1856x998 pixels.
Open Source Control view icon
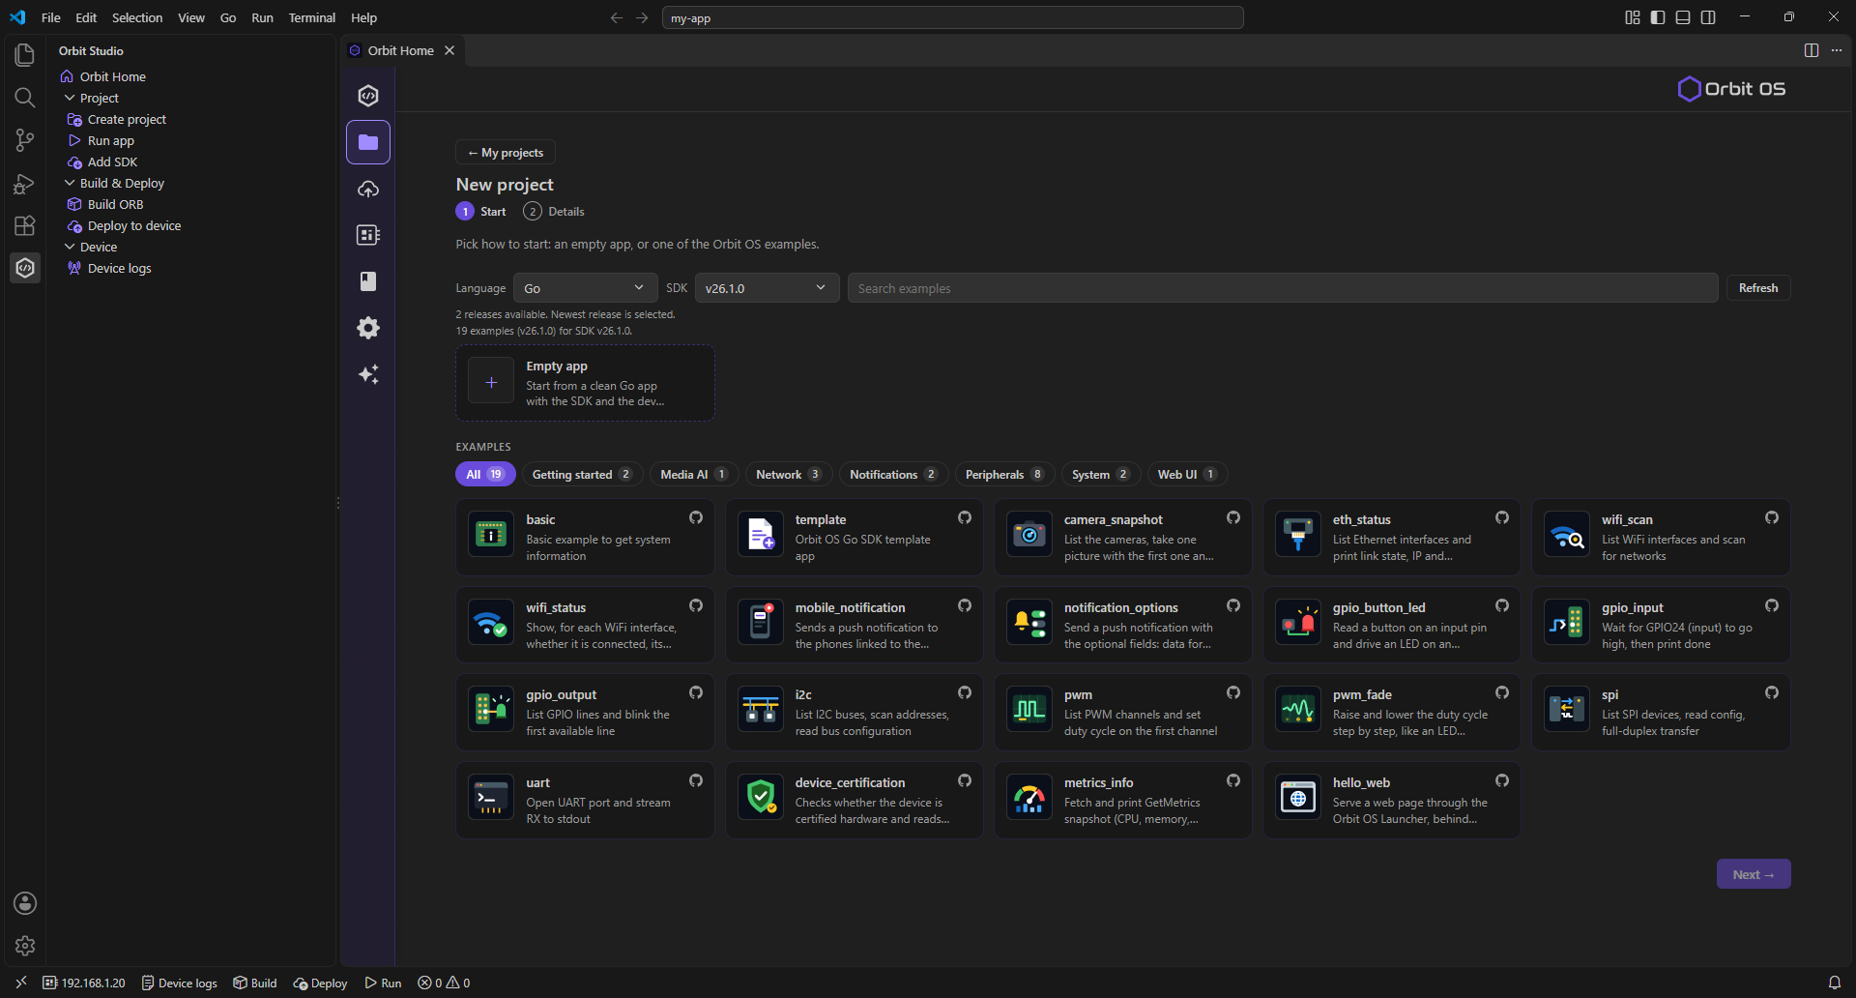coord(25,140)
